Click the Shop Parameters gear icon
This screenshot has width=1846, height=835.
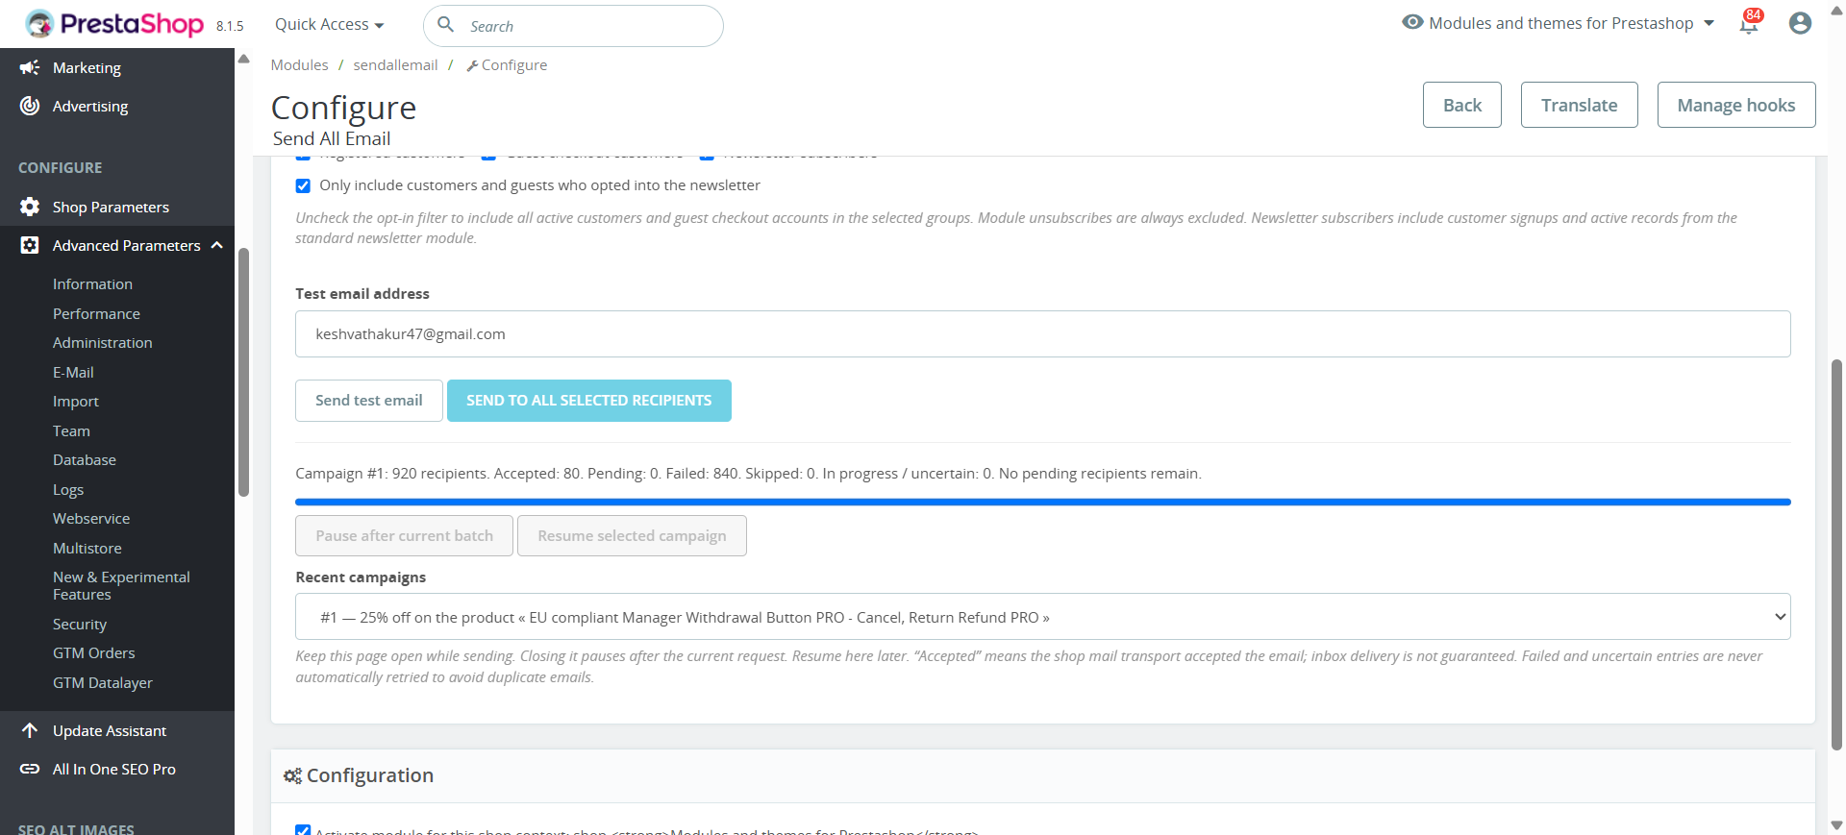[x=30, y=207]
